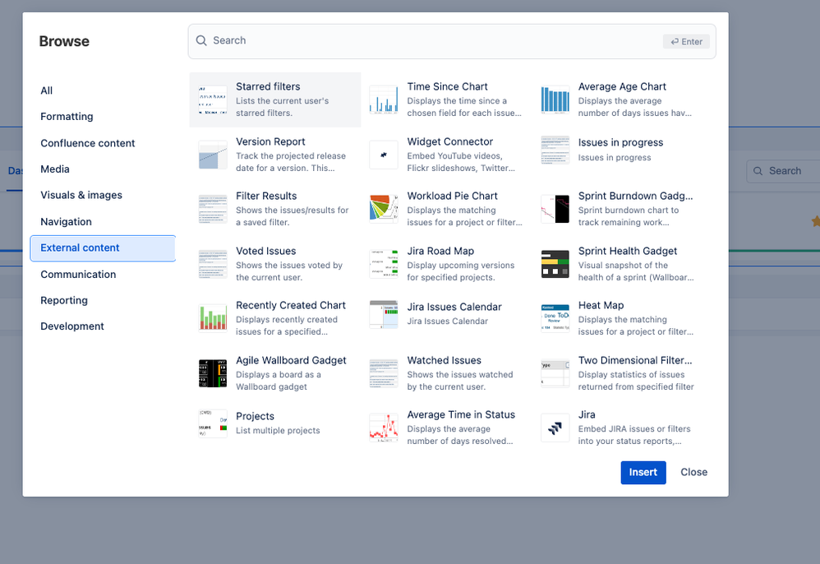Screen dimensions: 820x564
Task: Select the Time Since Chart title
Action: coord(447,87)
